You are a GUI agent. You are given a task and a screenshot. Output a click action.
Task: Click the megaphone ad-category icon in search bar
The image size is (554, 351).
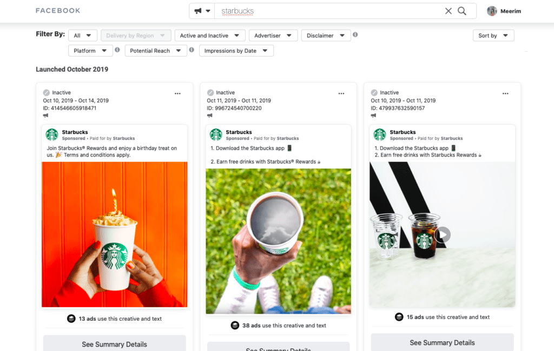click(198, 11)
